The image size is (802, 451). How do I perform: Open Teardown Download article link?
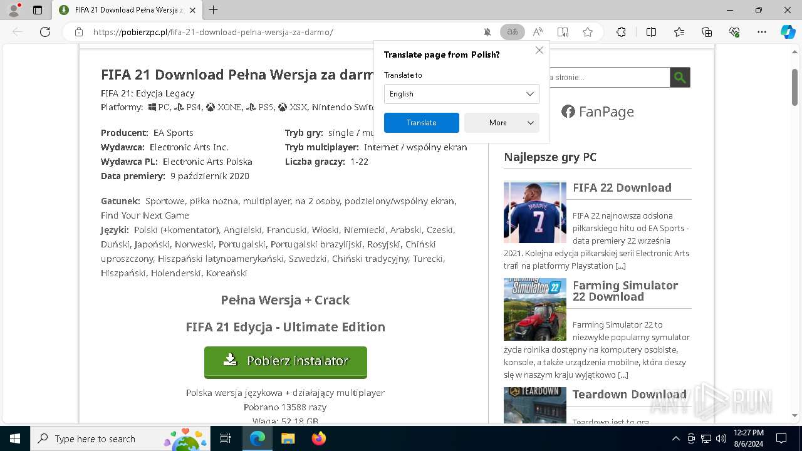[630, 395]
